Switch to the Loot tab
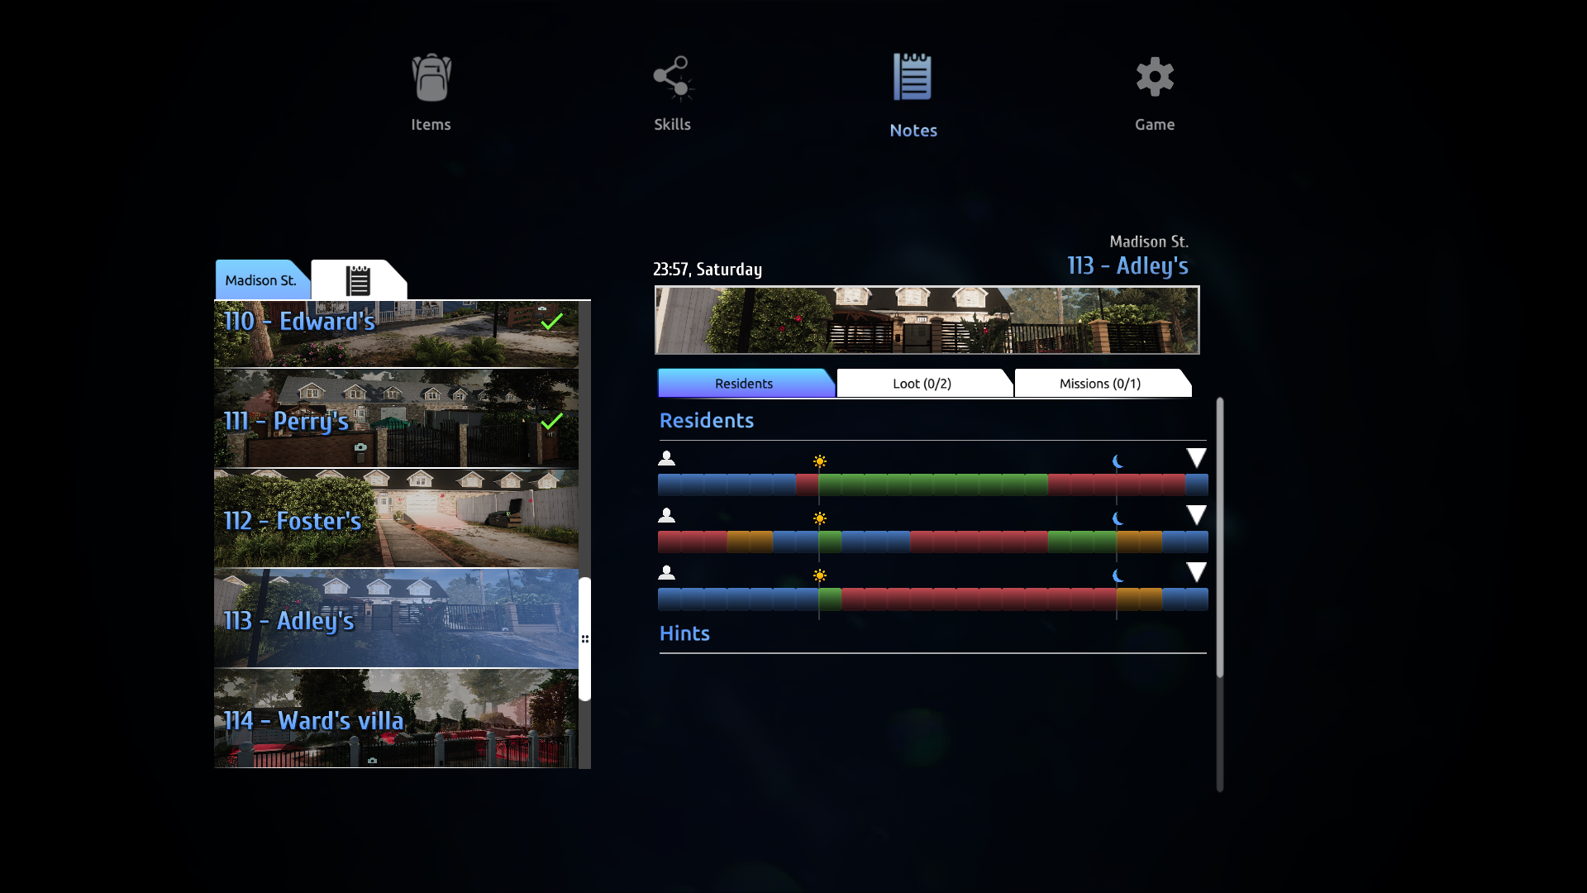1587x893 pixels. (921, 383)
